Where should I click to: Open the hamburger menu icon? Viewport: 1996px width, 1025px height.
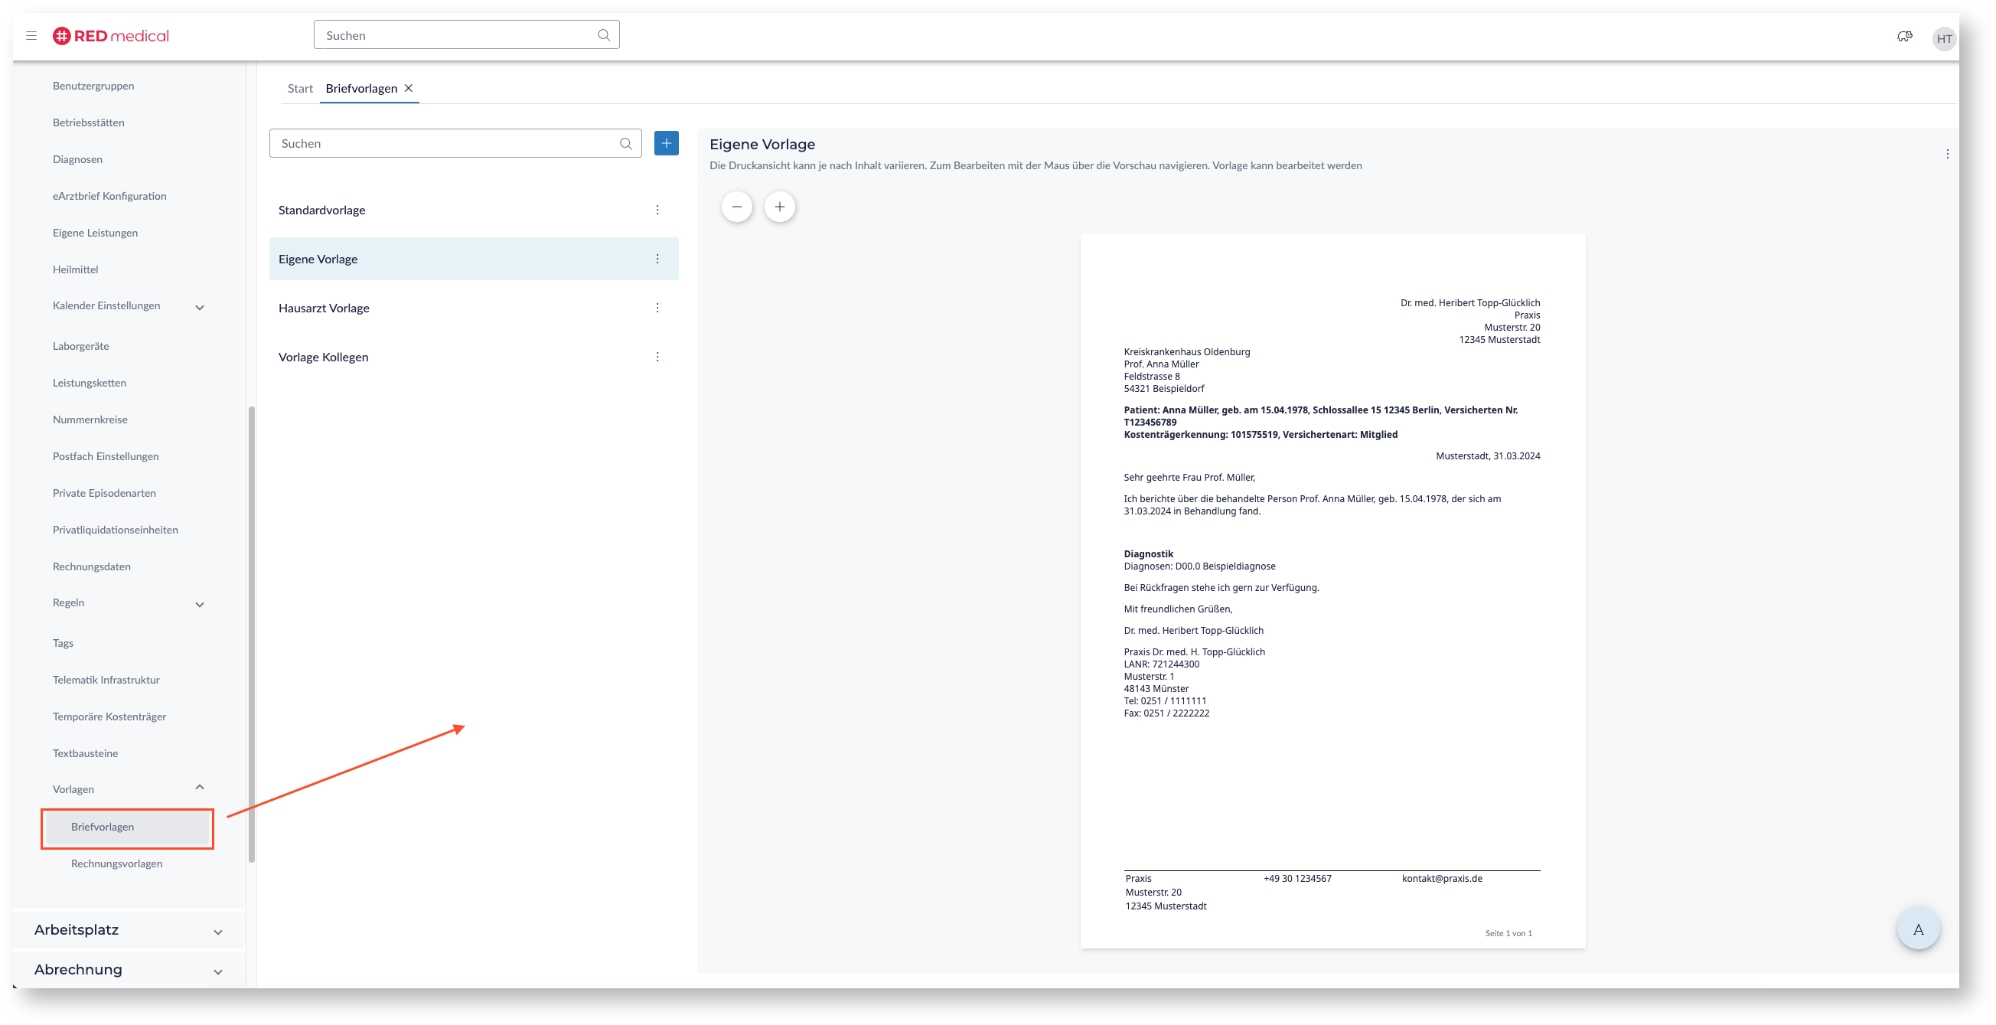point(31,36)
